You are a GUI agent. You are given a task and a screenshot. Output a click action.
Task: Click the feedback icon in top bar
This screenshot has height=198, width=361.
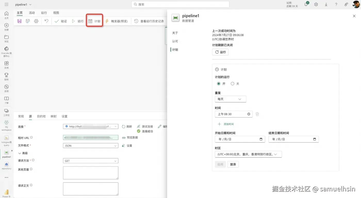(346, 4)
